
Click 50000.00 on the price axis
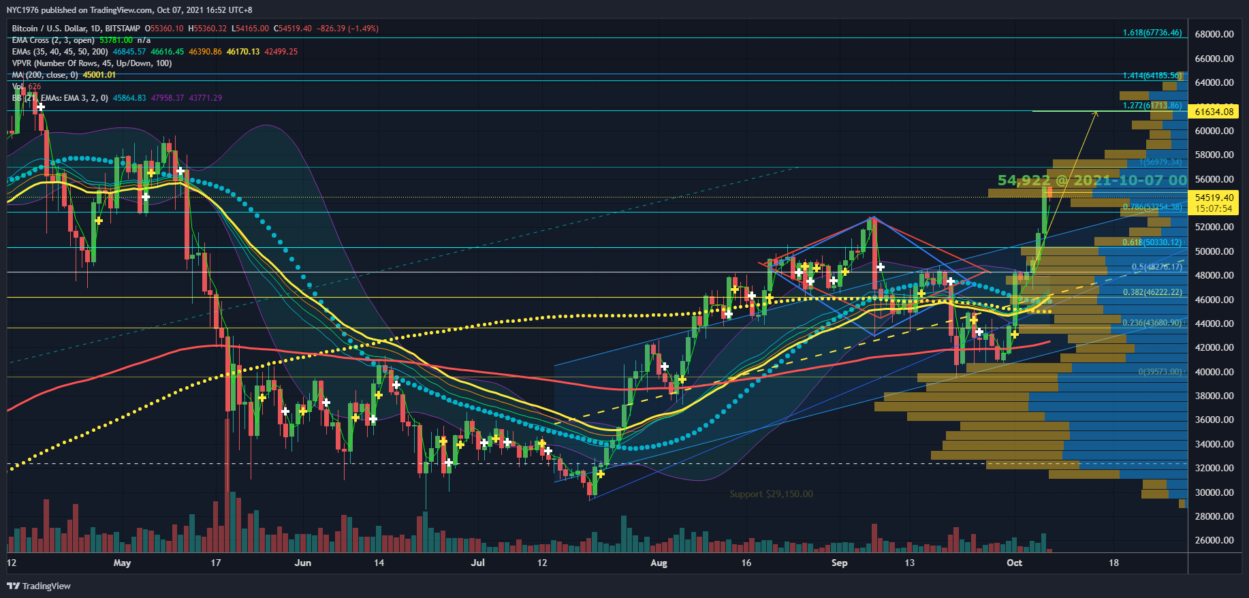coord(1214,251)
